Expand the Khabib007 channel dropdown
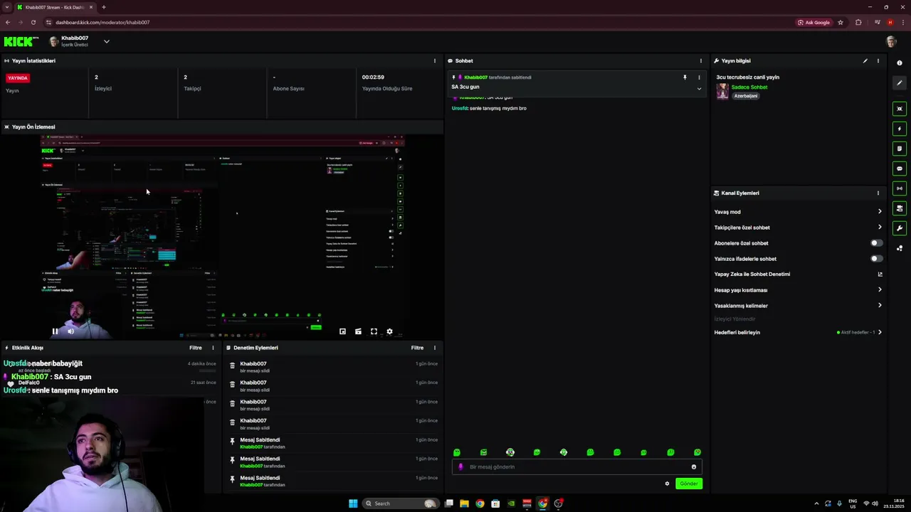 (106, 42)
